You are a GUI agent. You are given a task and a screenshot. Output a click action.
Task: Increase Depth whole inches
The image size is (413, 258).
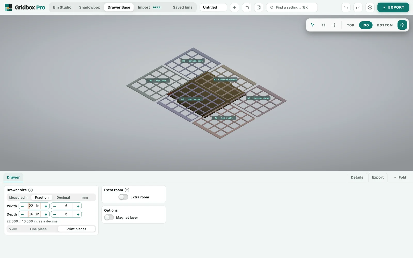(x=46, y=214)
